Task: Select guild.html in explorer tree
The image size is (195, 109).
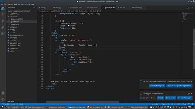Action: point(15,22)
